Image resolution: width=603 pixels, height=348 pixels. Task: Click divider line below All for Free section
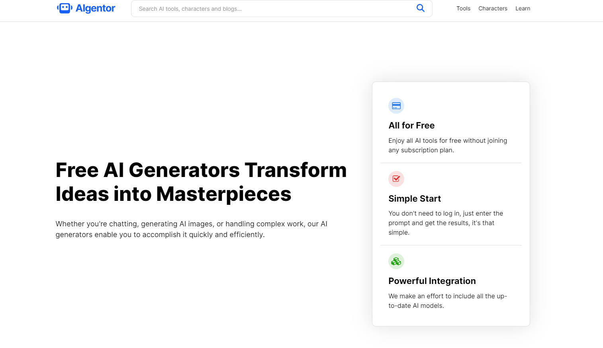point(451,163)
